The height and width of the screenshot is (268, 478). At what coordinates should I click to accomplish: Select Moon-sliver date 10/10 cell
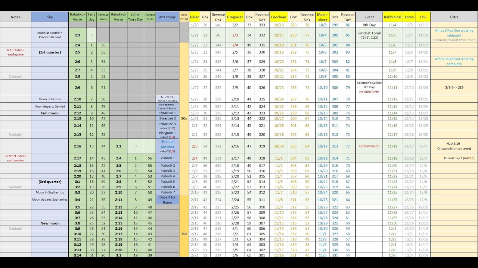pos(322,87)
